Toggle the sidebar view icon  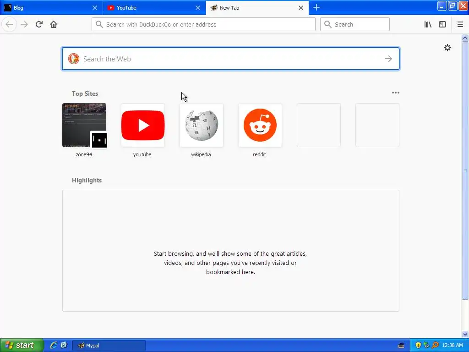(x=442, y=24)
